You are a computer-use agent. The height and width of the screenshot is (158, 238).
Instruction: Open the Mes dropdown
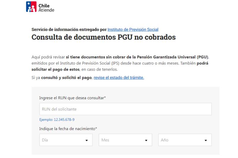click(x=125, y=140)
